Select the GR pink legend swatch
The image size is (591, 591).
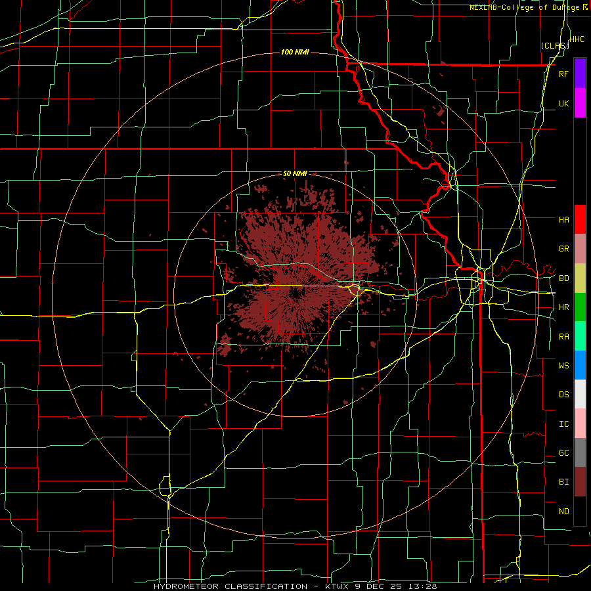[x=580, y=249]
